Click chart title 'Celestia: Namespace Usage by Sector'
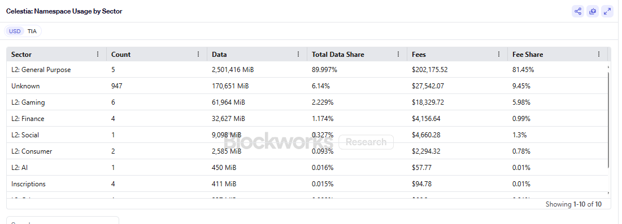 pos(64,11)
